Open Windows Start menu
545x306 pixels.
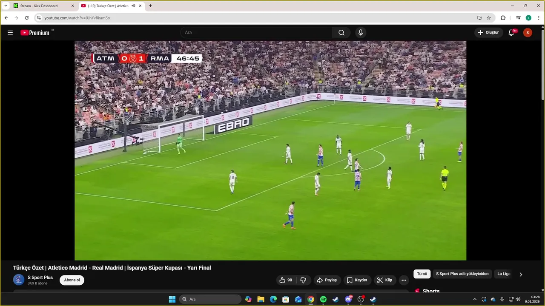click(172, 299)
